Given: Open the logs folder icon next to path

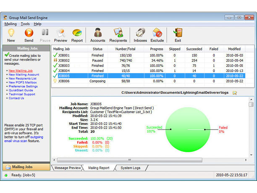Looking at the screenshot, I should pyautogui.click(x=235, y=93).
